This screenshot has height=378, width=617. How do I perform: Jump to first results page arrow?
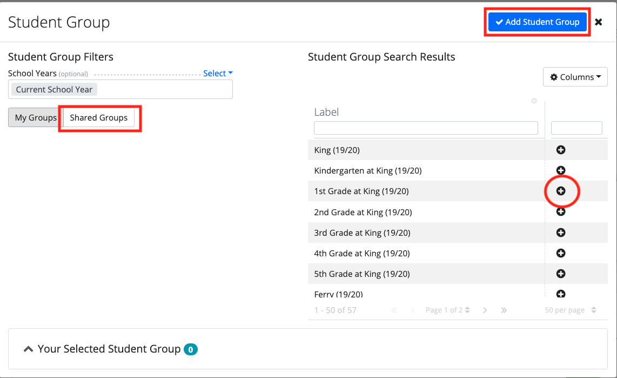click(x=394, y=310)
